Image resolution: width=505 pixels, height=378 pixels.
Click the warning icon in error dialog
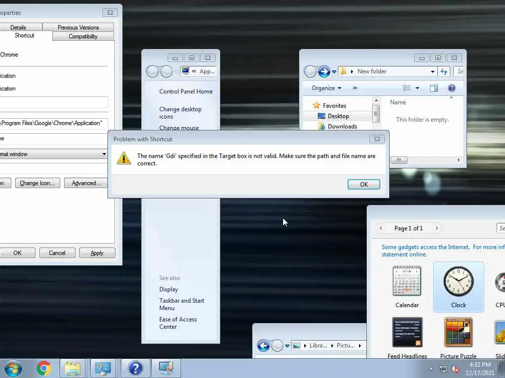pos(124,158)
